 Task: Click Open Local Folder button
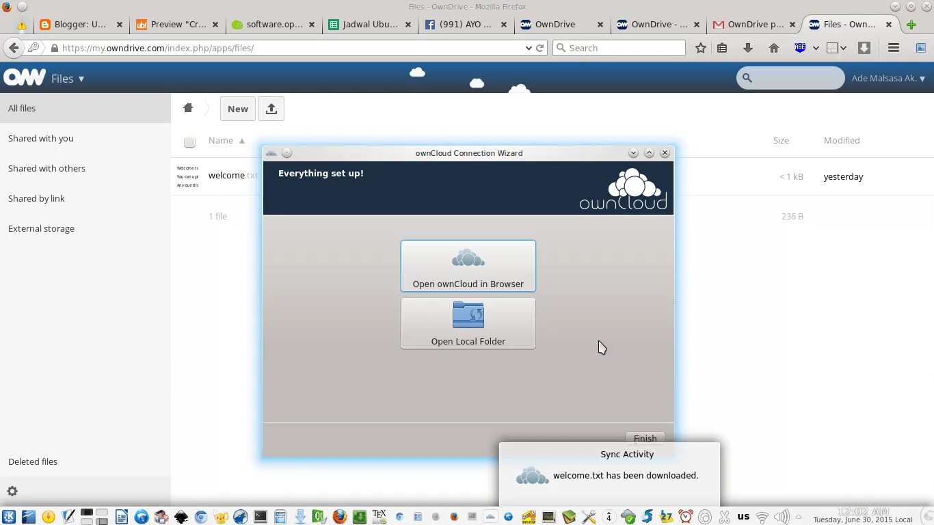(x=468, y=323)
